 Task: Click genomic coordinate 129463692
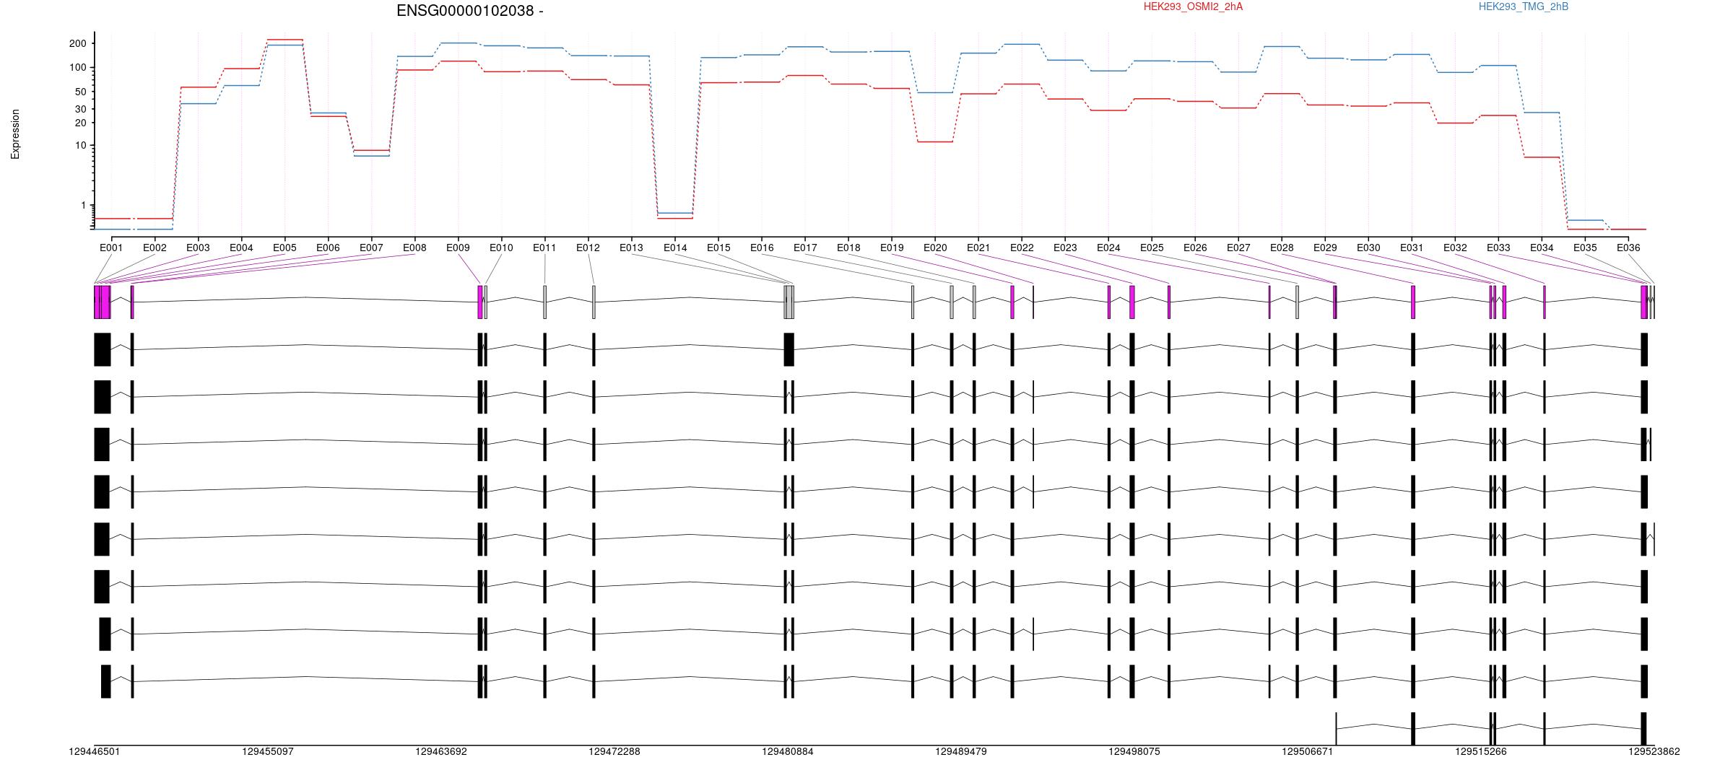click(441, 751)
